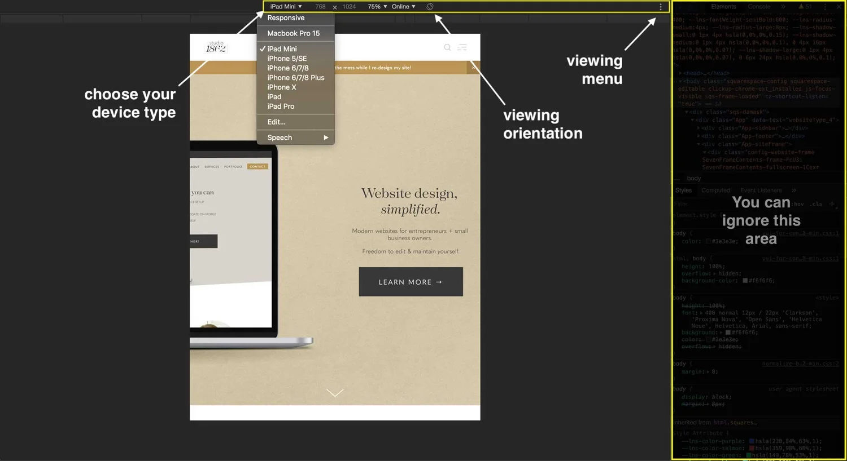Edit the 768 width input field
Screen dimensions: 847x461
pos(320,6)
